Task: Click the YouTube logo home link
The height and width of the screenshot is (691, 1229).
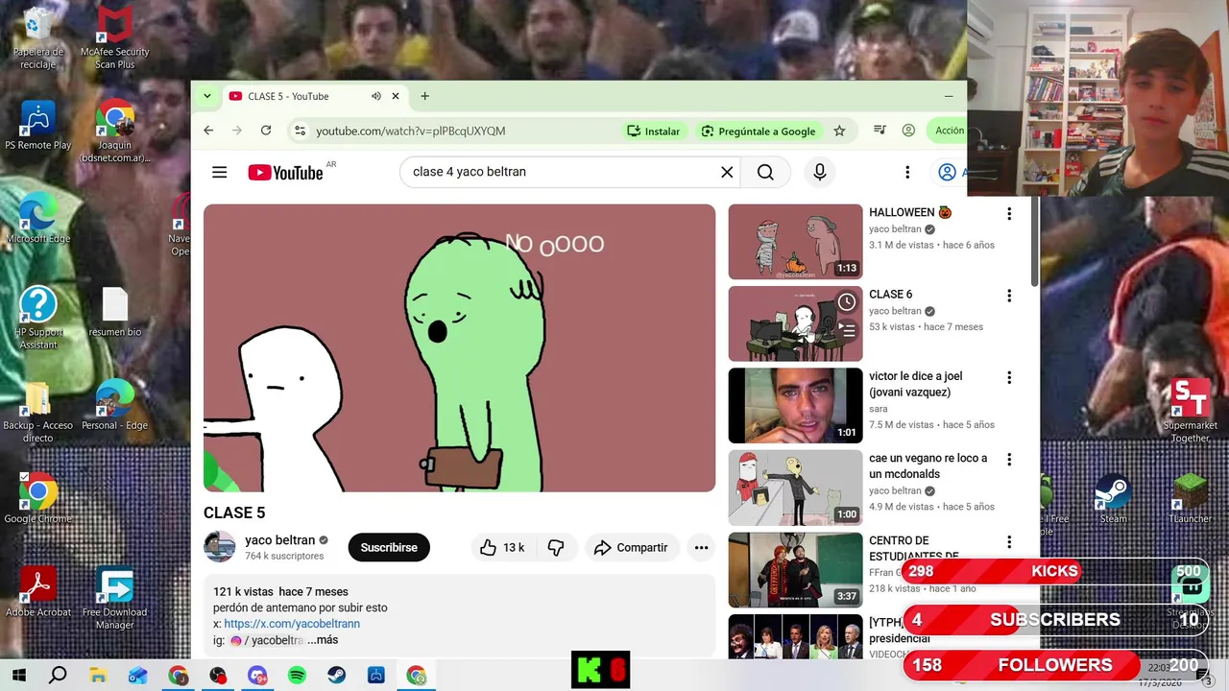Action: coord(285,172)
